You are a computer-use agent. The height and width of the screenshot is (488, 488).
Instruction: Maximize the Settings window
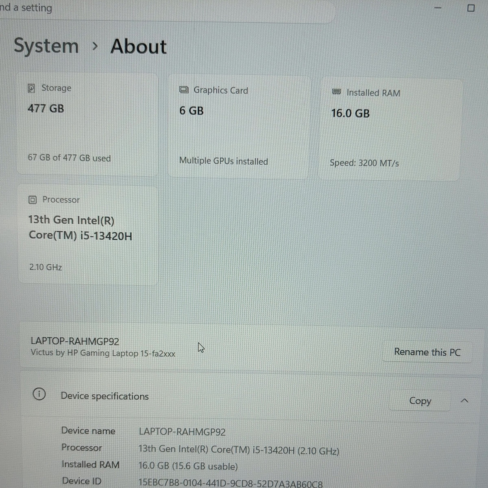pos(471,8)
